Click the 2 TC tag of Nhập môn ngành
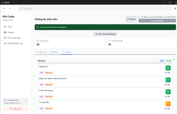Image resolution: width=177 pixels, height=114 pixels. coord(41,84)
